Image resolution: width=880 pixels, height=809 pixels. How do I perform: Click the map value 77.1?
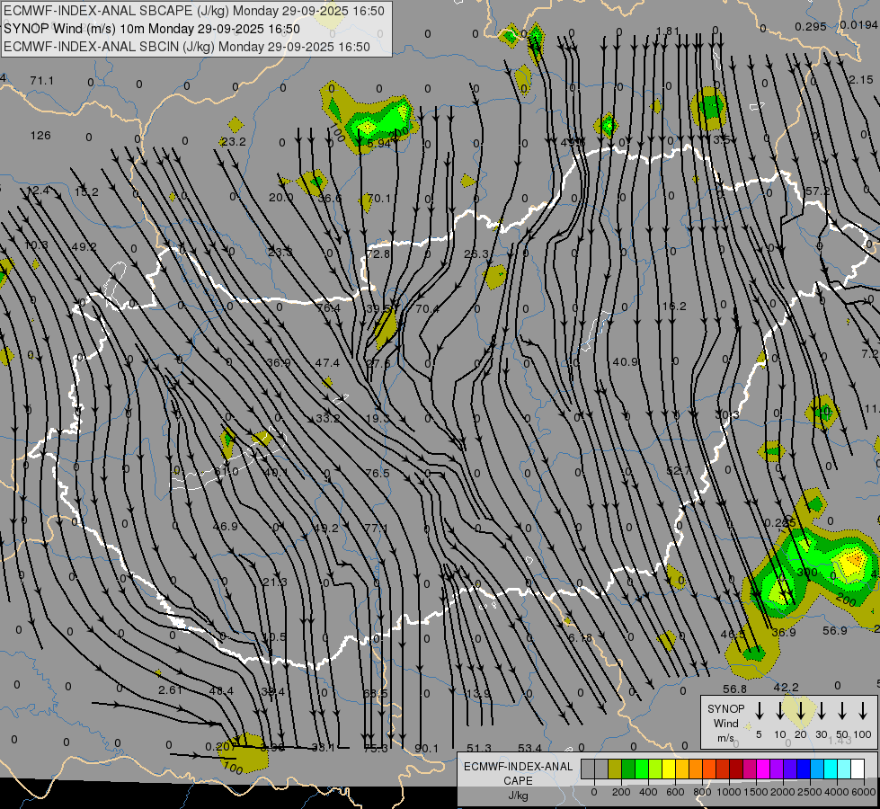[x=376, y=528]
